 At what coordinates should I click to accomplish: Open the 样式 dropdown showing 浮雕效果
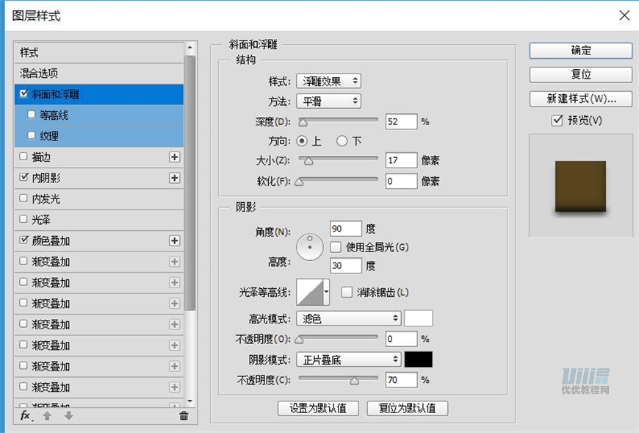coord(328,81)
